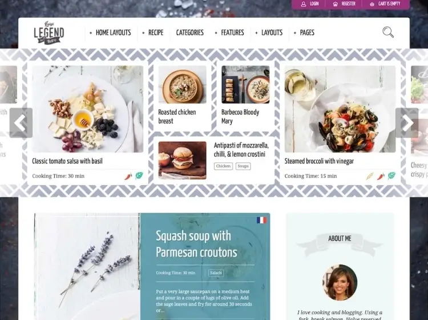This screenshot has height=320, width=428.
Task: Click the French flag icon
Action: pyautogui.click(x=261, y=220)
